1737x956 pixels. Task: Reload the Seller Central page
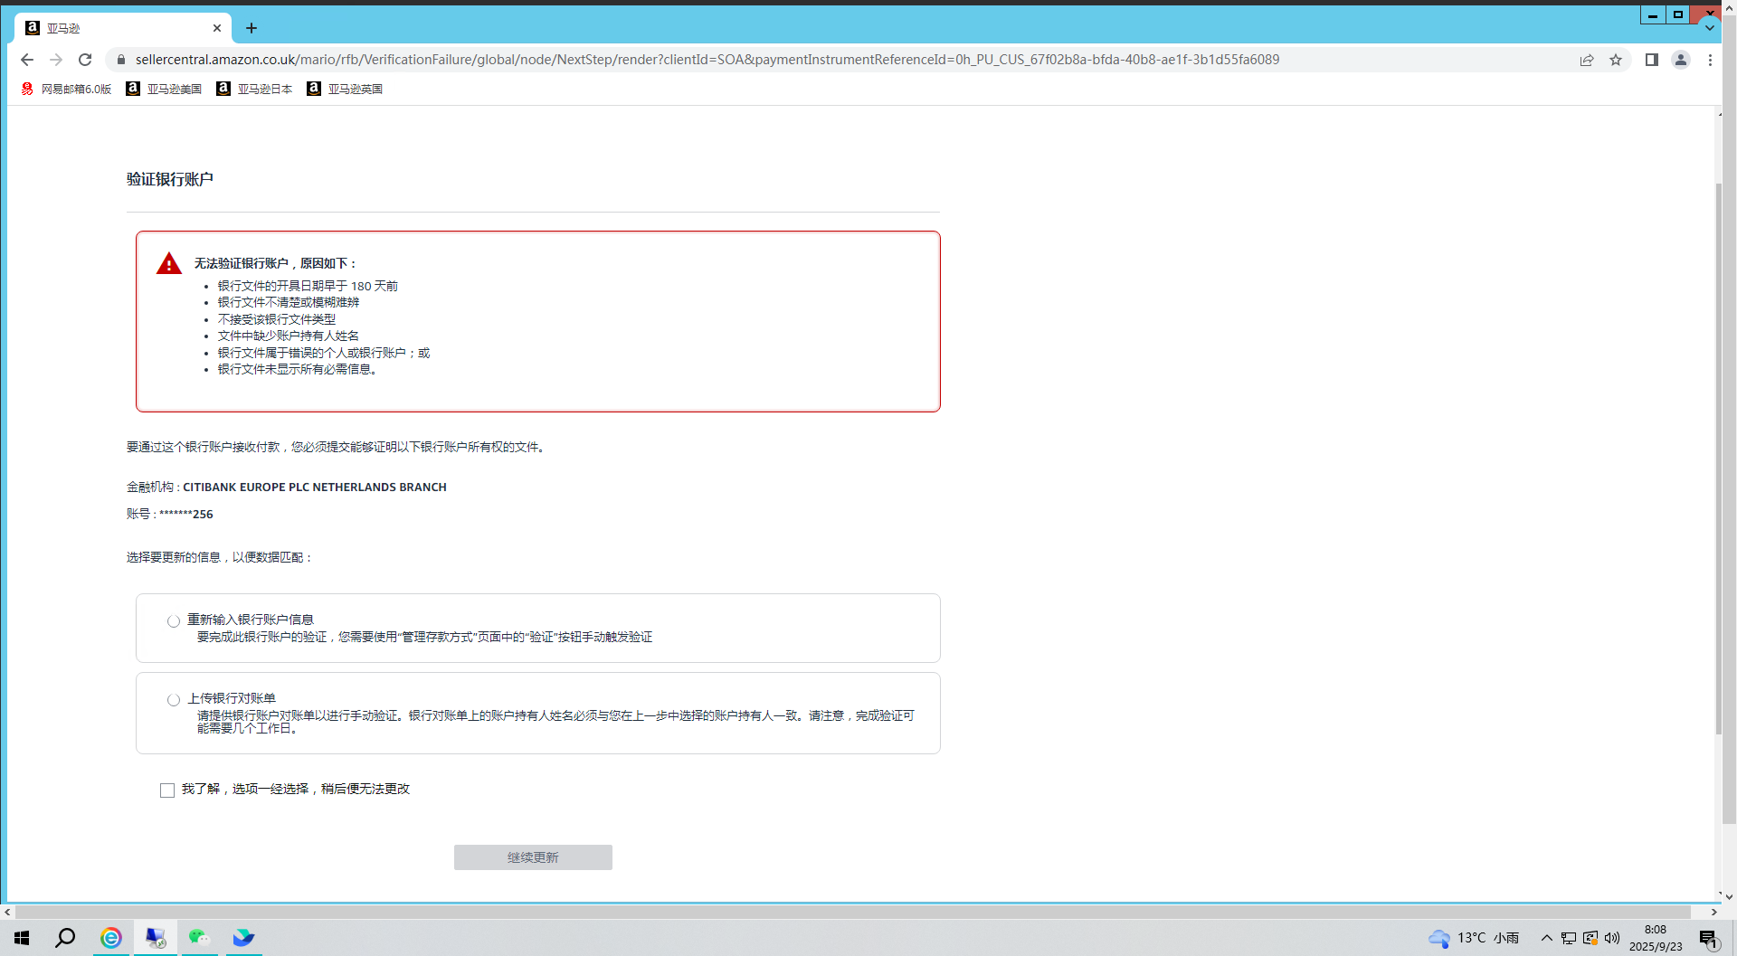coord(85,60)
